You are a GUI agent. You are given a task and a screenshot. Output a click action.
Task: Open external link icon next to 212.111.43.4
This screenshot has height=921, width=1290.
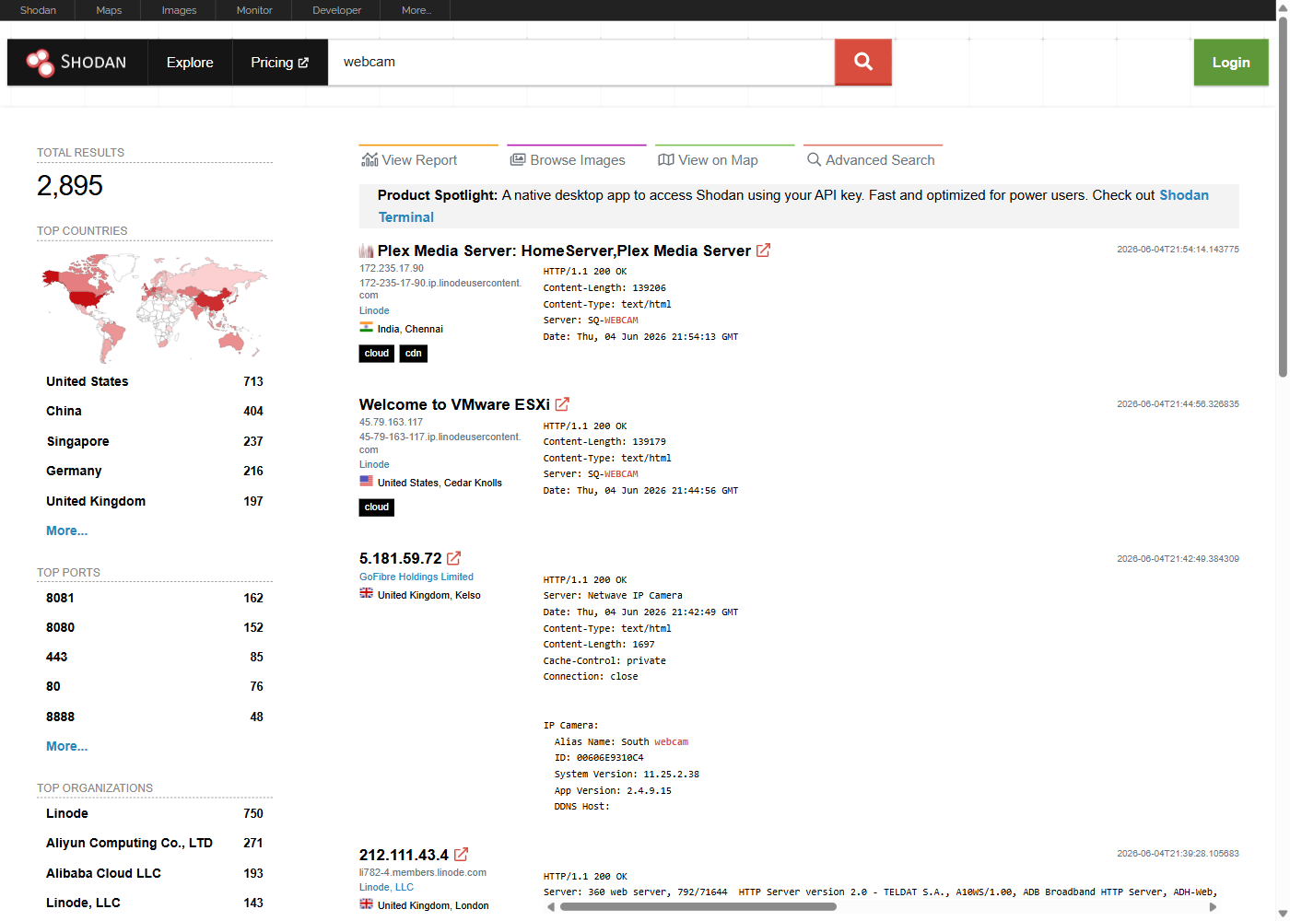pos(461,855)
